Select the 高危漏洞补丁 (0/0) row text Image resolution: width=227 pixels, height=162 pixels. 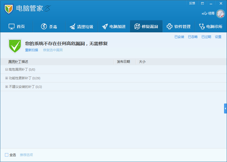point(22,70)
